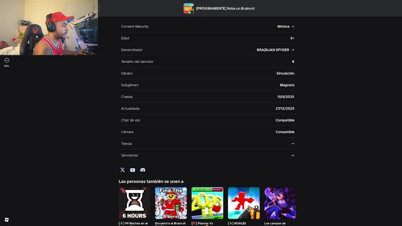Click the 'Subgénero' label
Image resolution: width=402 pixels, height=226 pixels.
pos(130,85)
